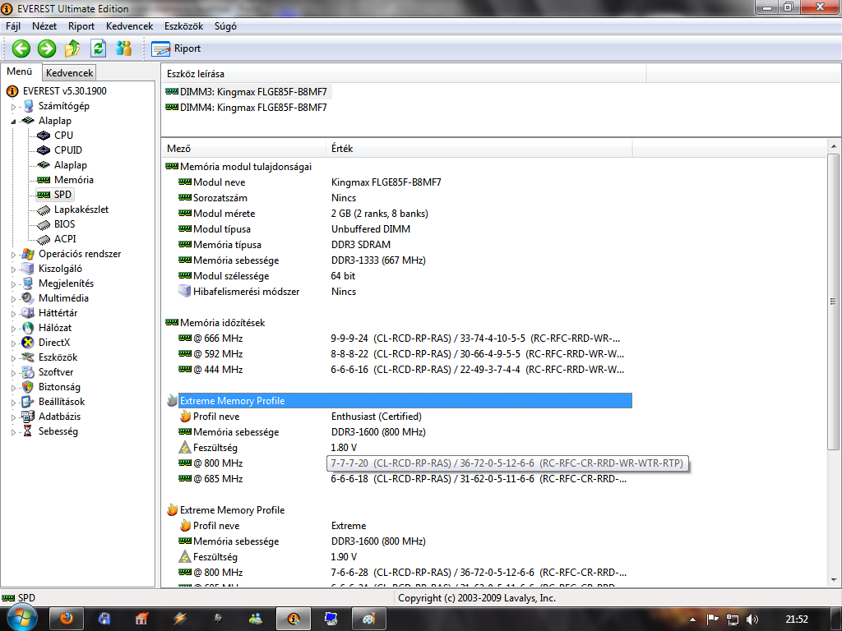Click the Mező column header
The image size is (842, 631).
243,149
